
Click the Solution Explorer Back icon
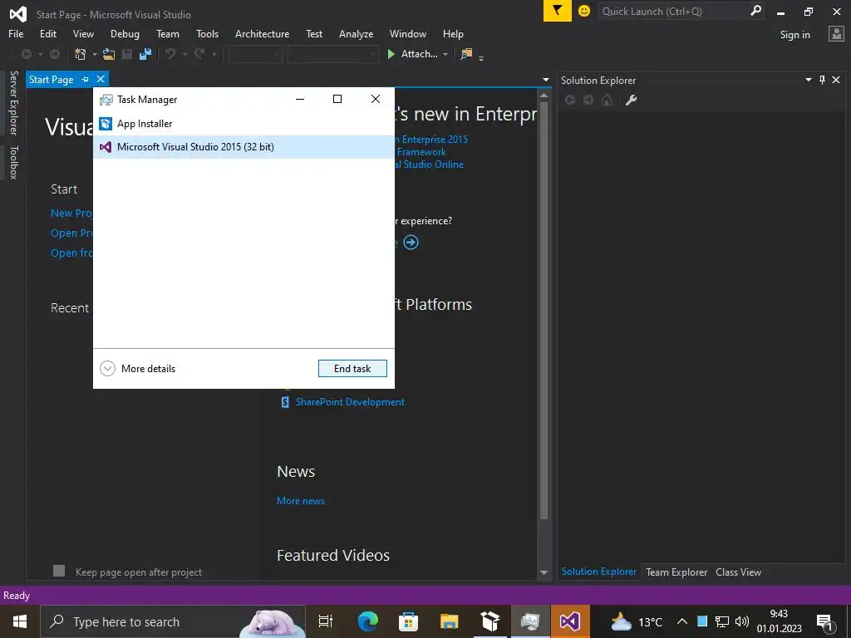tap(570, 100)
